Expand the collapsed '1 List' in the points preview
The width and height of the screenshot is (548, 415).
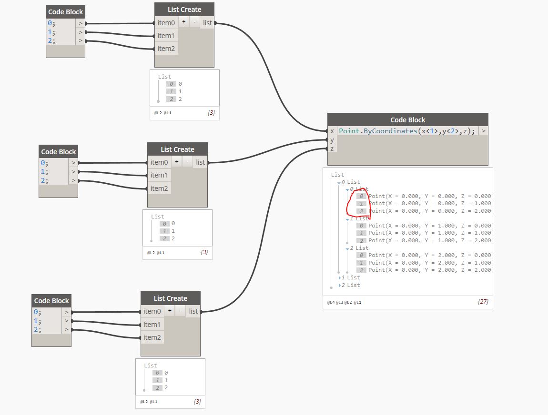(339, 278)
